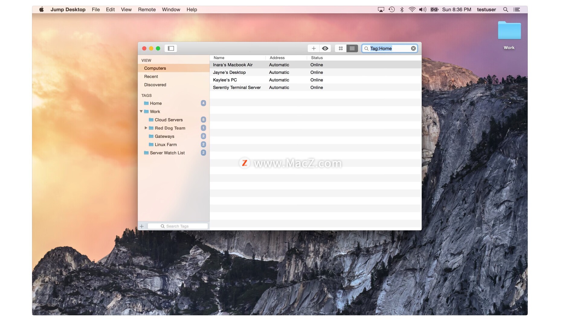Click the Cloud Servers count badge

203,120
